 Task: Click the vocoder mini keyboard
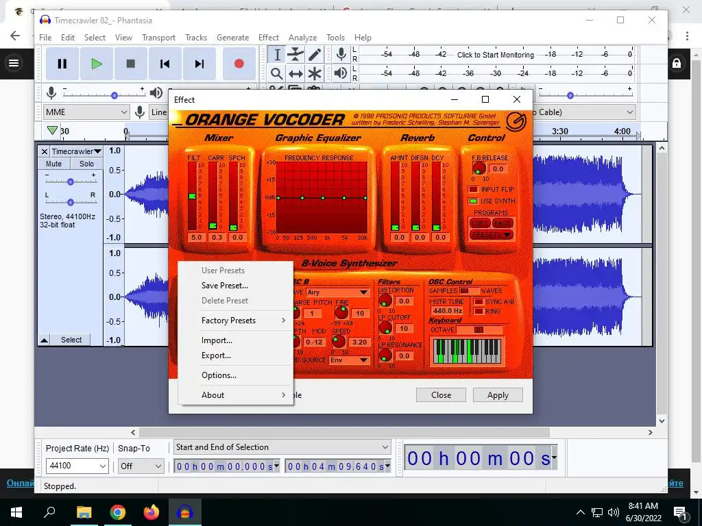coord(466,351)
